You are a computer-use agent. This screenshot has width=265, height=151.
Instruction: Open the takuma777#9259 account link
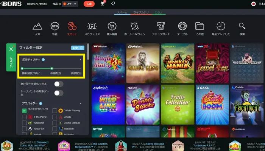click(36, 4)
